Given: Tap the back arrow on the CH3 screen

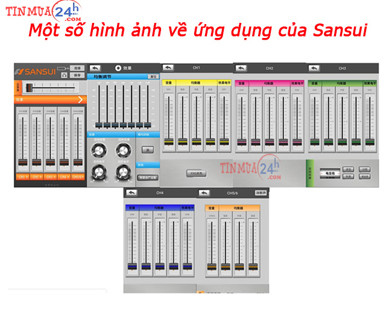Looking at the screenshot, I should tap(314, 68).
